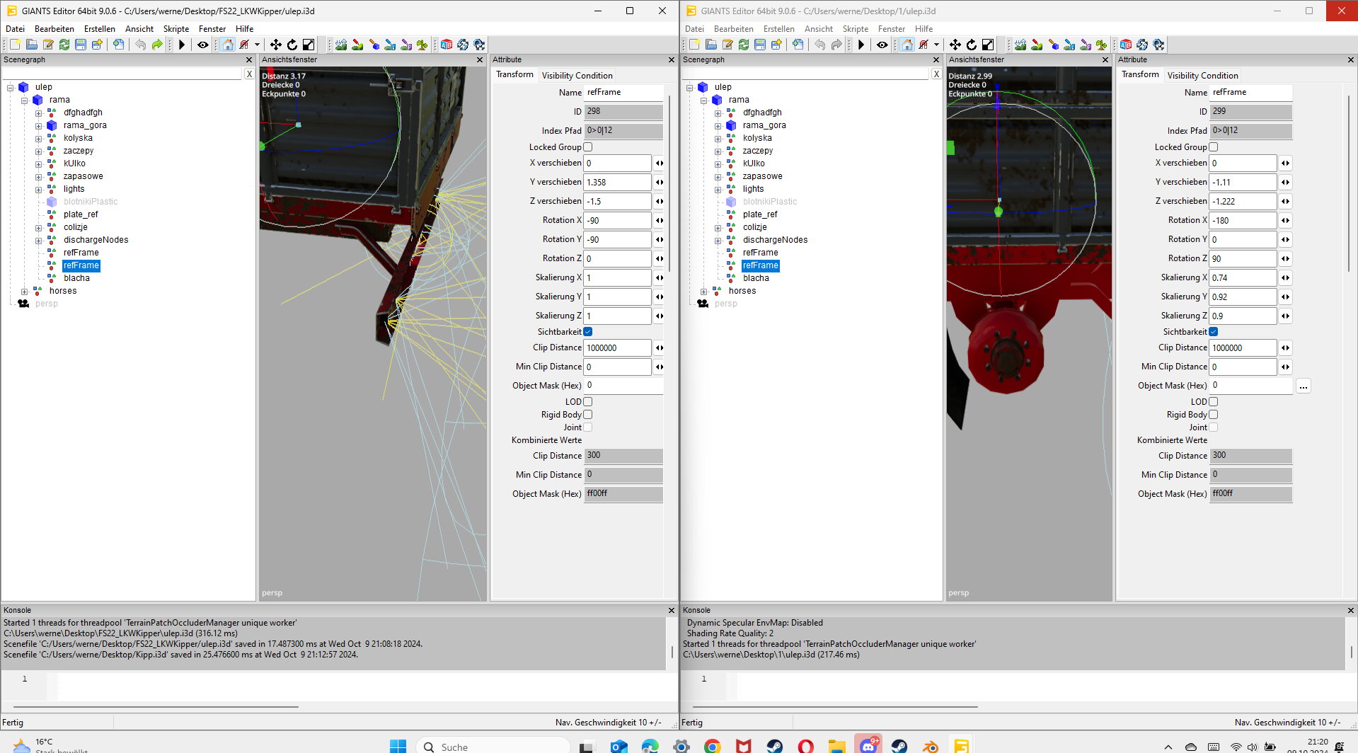Open Steam from the Windows taskbar
1358x753 pixels.
[775, 746]
